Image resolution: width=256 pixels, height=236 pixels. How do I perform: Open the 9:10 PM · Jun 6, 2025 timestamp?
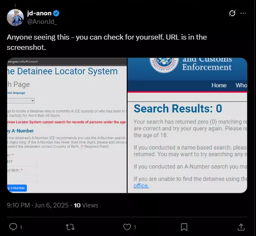coord(38,205)
